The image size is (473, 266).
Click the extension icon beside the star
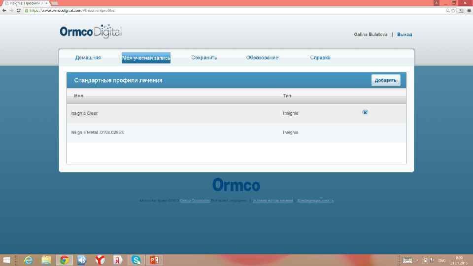[461, 10]
